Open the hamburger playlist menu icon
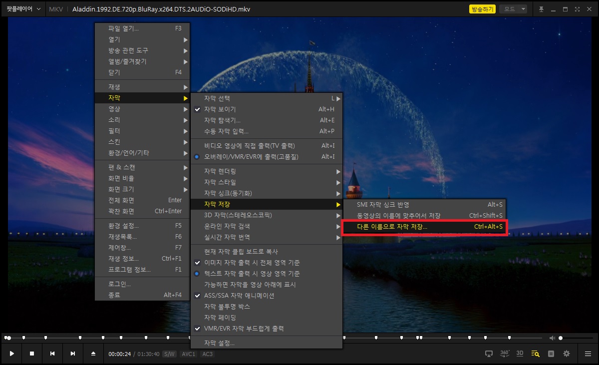Image resolution: width=599 pixels, height=365 pixels. point(588,354)
